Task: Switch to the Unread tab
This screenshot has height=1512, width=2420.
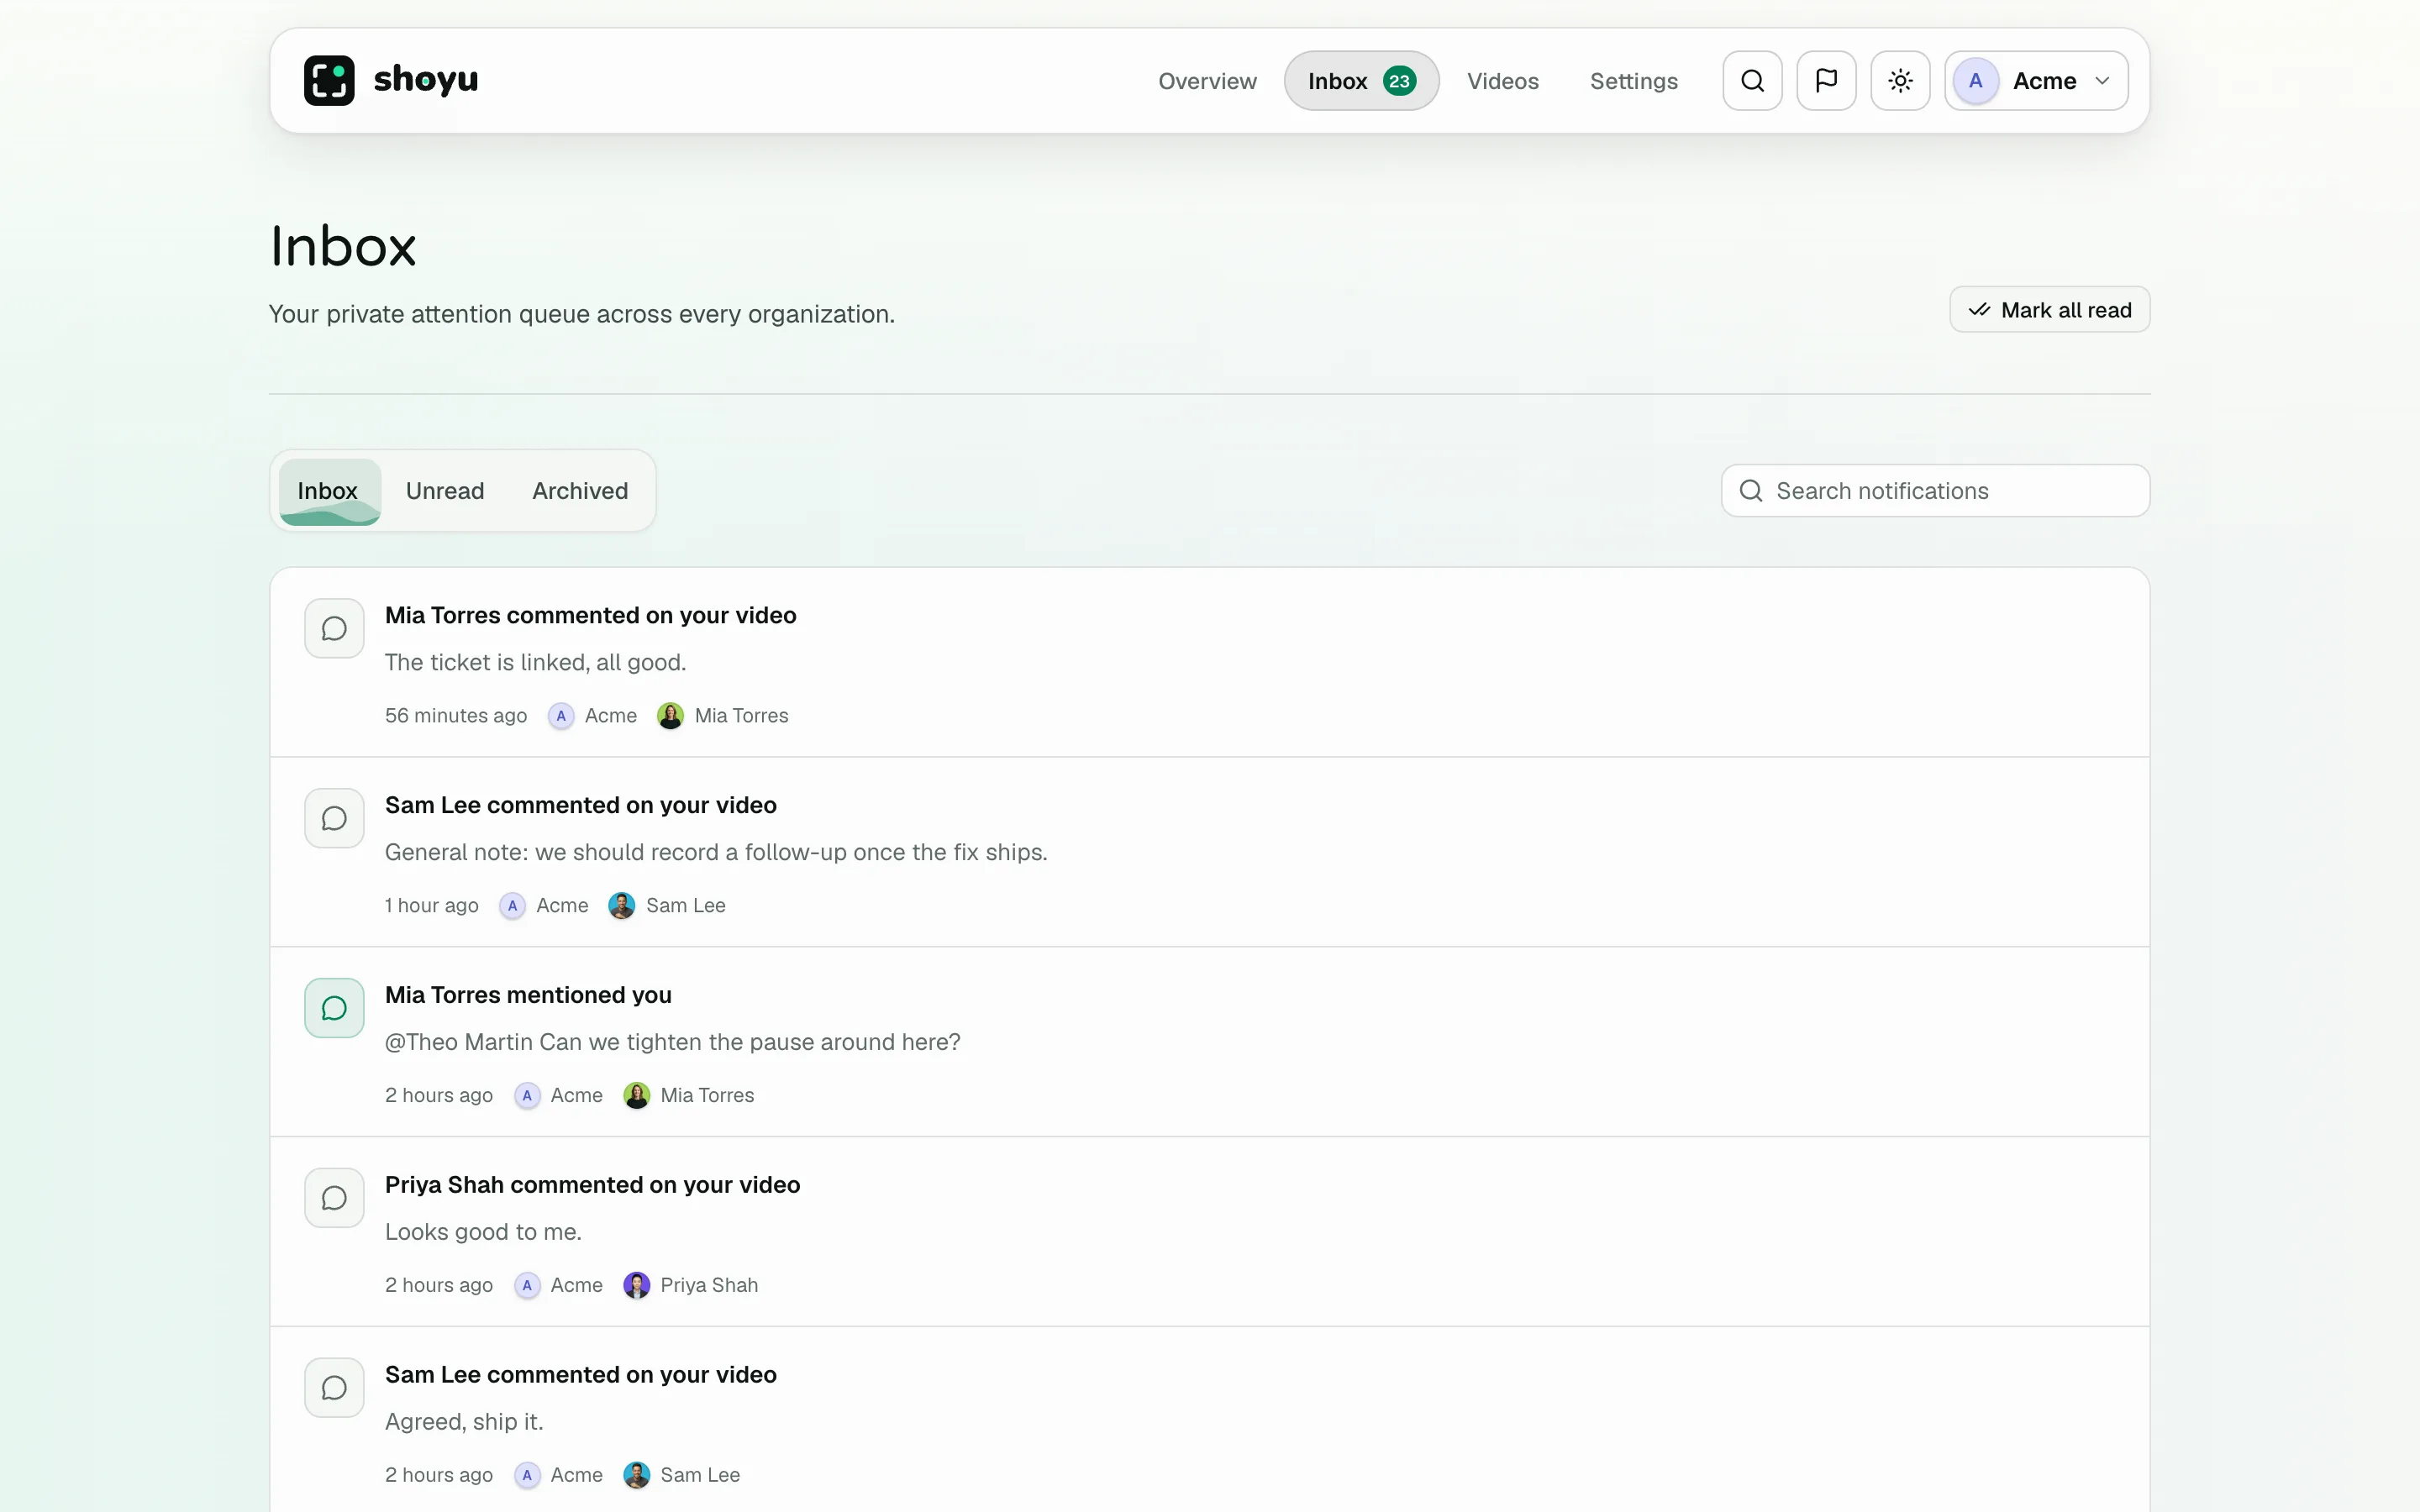Action: pos(445,491)
